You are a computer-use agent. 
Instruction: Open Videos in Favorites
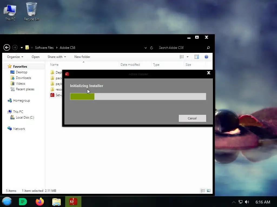point(21,84)
